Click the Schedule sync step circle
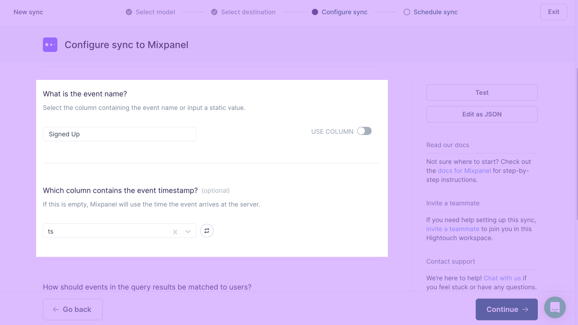Screen dimensions: 578x325 [x=407, y=12]
